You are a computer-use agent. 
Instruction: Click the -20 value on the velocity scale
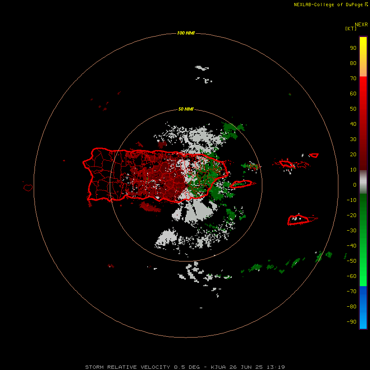pyautogui.click(x=351, y=215)
